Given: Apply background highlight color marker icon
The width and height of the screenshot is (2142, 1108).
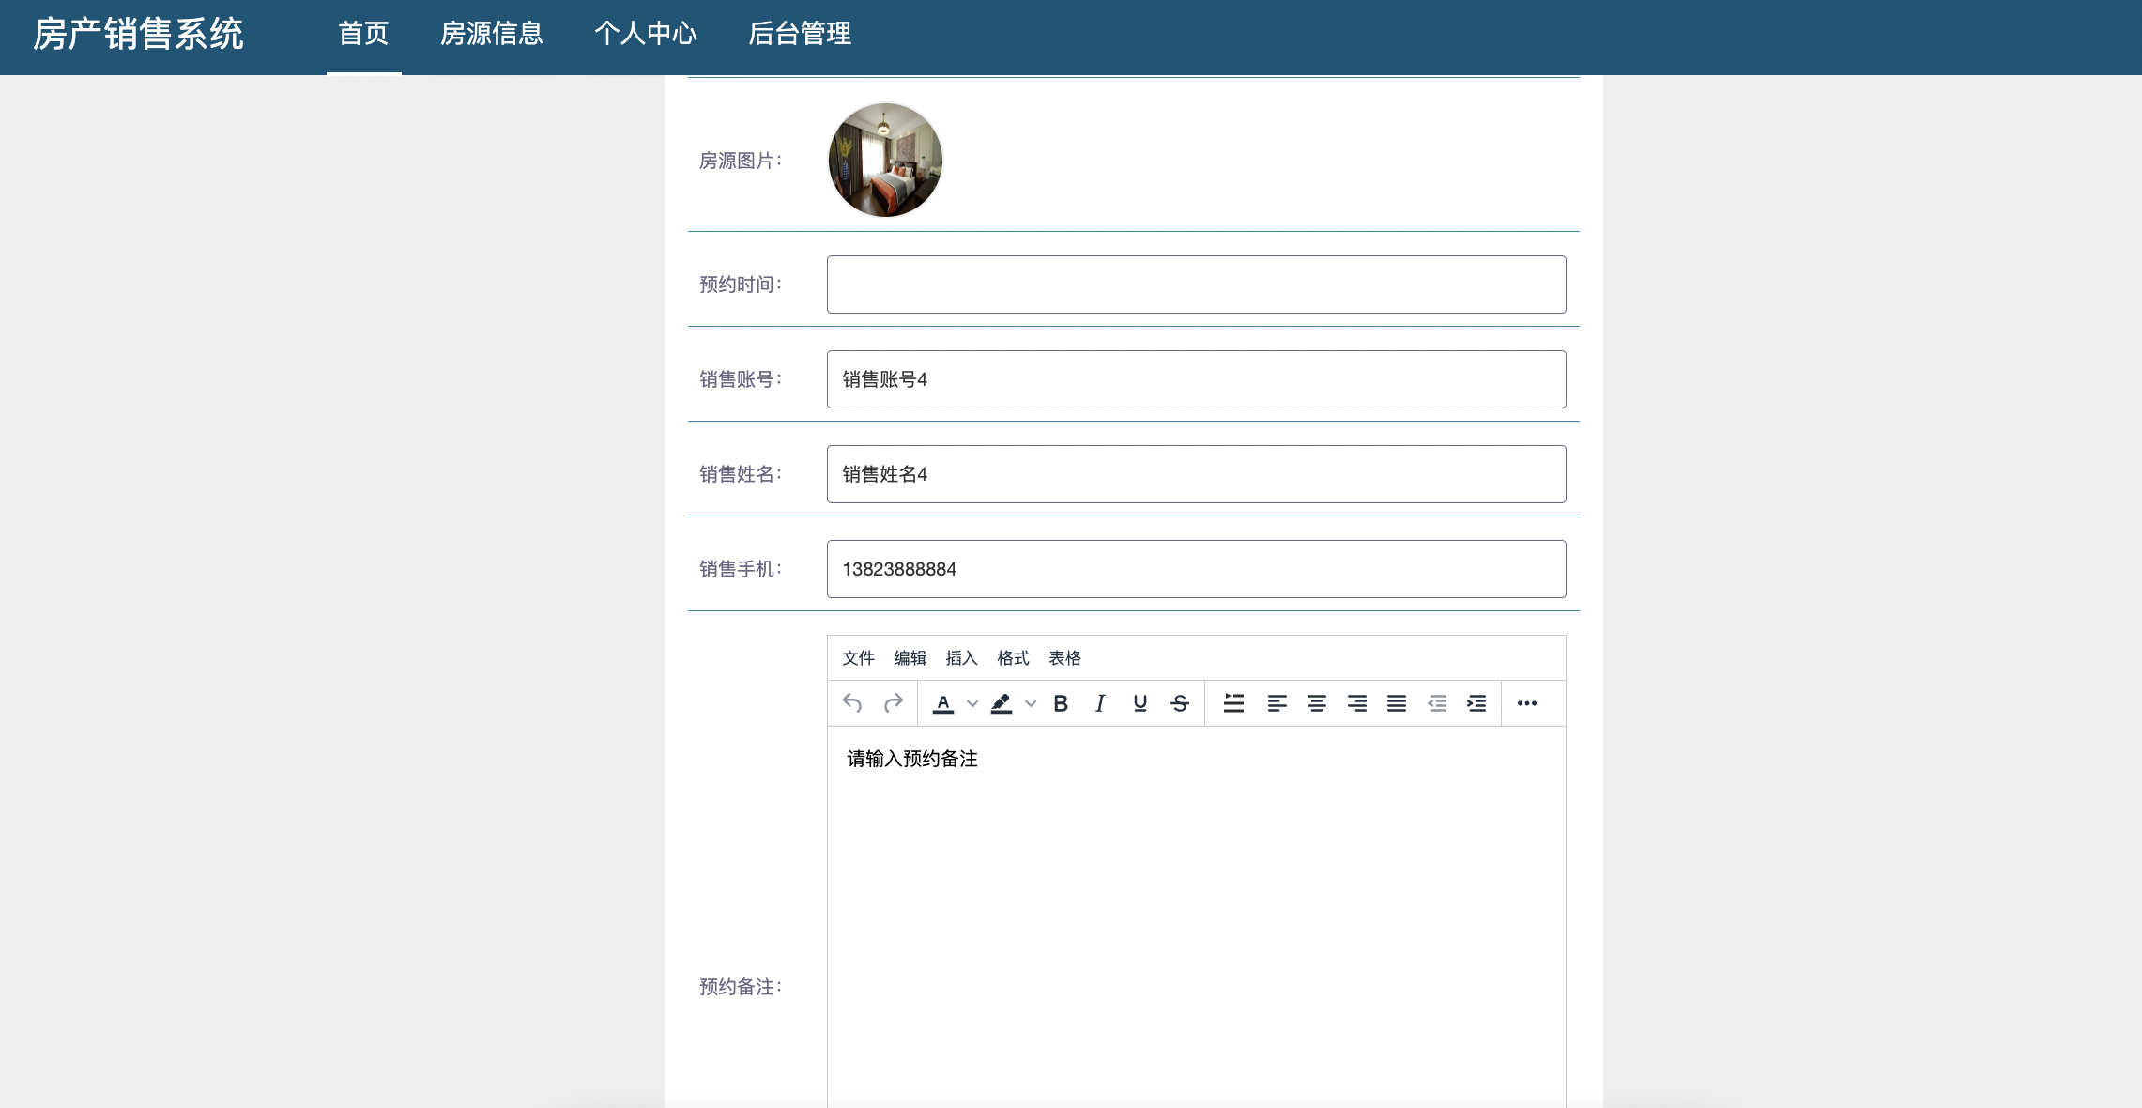Looking at the screenshot, I should coord(1002,703).
